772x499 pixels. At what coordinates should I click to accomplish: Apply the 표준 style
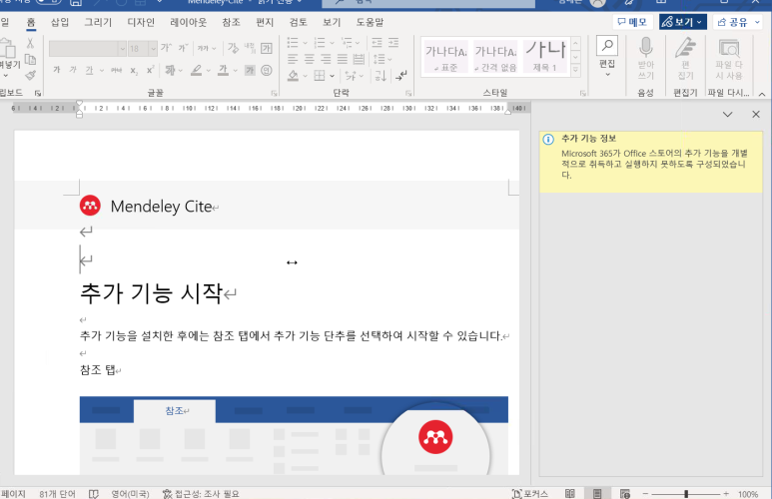click(x=445, y=57)
